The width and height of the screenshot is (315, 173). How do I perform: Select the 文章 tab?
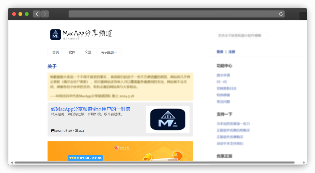coord(88,52)
